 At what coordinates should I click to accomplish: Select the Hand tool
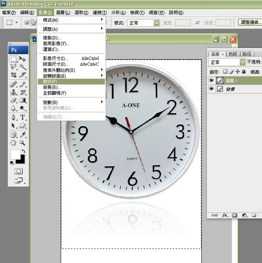(14, 143)
